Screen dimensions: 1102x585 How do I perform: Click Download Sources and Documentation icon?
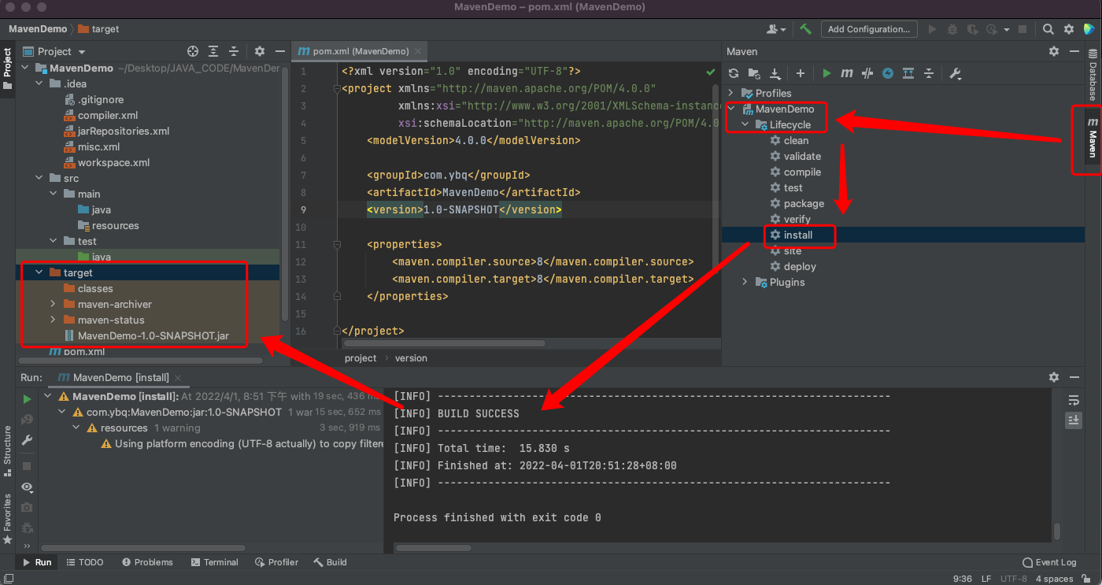tap(775, 73)
